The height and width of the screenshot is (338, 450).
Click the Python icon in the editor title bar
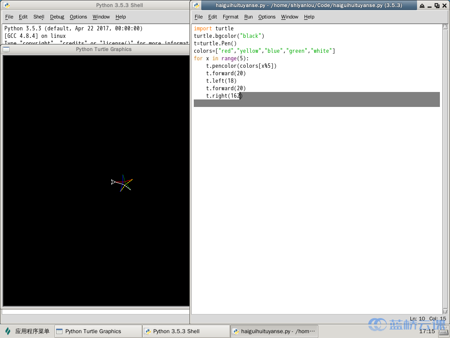pos(196,5)
